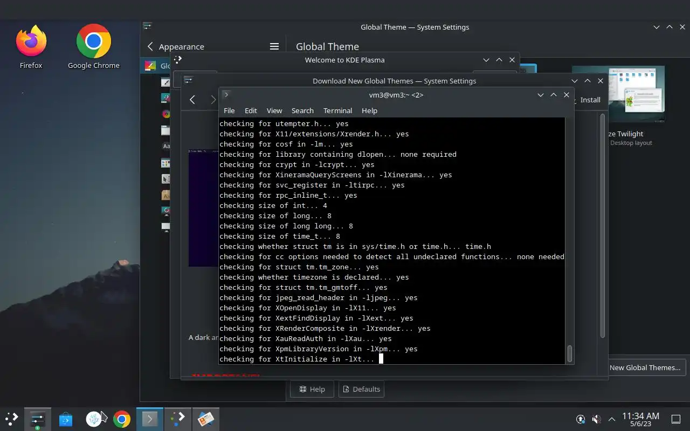The width and height of the screenshot is (690, 431).
Task: Click the System Settings window menu icon at top-left
Action: (147, 26)
